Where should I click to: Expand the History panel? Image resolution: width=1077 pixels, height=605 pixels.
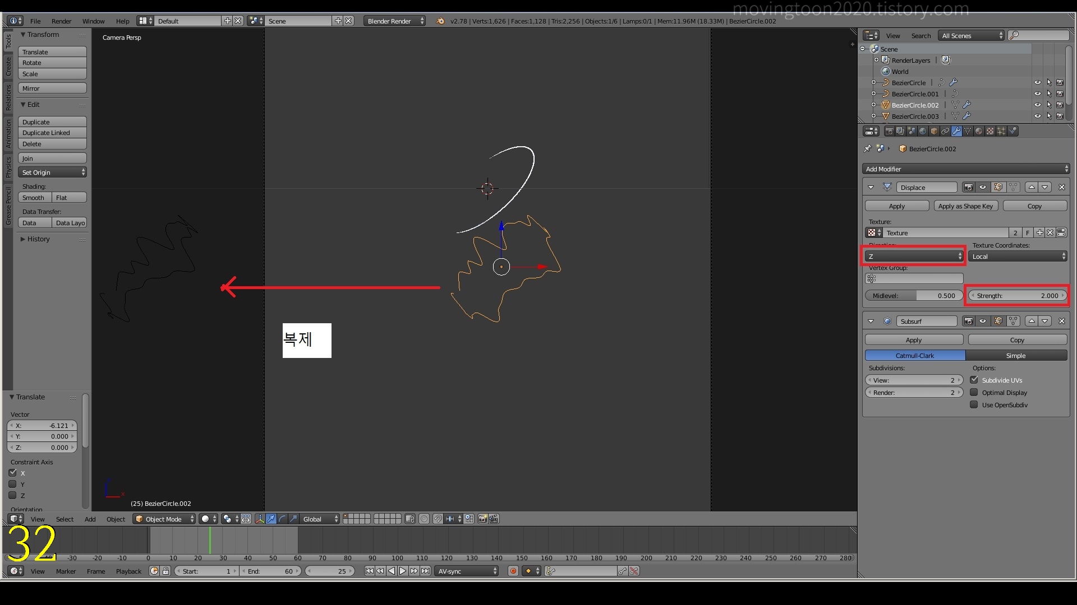(38, 239)
